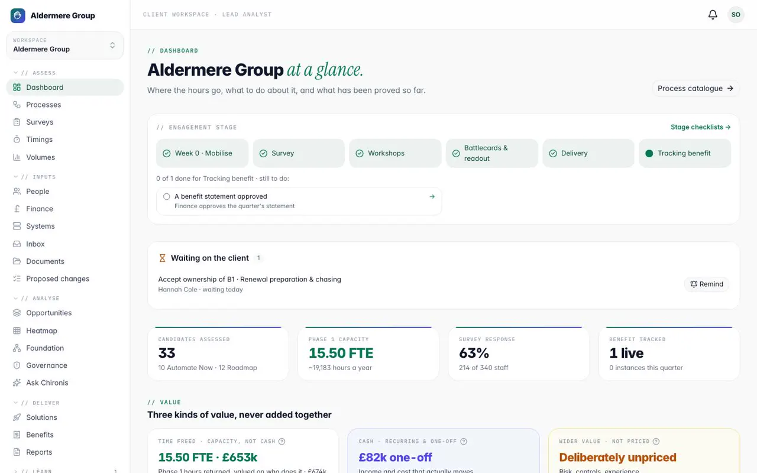Click the Systems server icon
Screen dimensions: 757x473
[17, 226]
